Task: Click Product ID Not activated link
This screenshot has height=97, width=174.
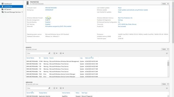Action: point(122,26)
